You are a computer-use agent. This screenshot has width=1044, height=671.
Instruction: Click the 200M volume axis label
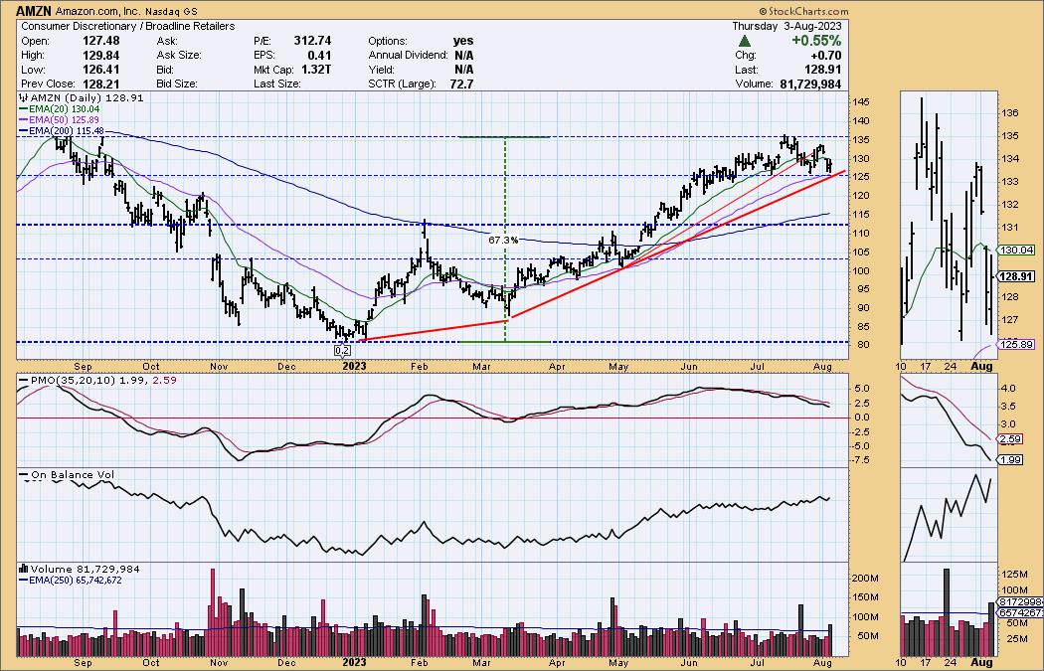tap(867, 579)
